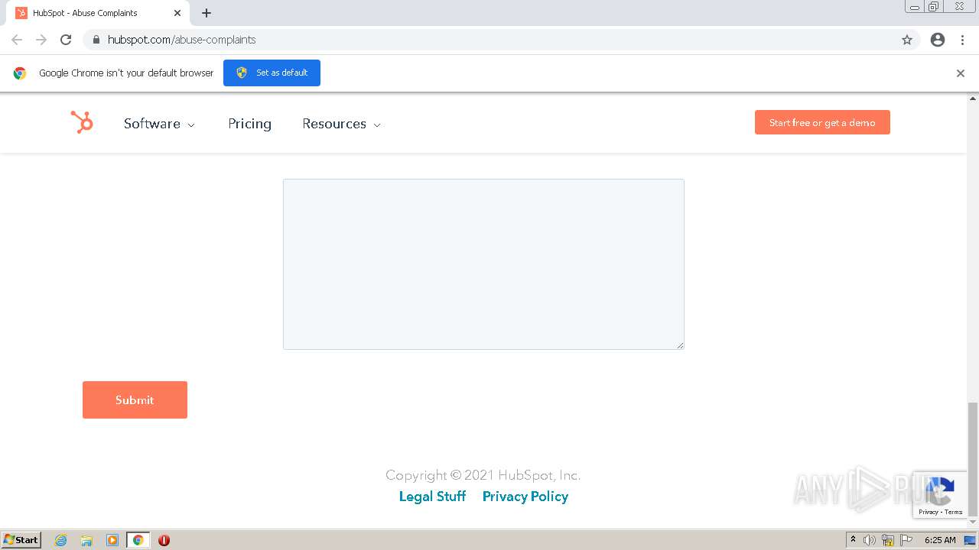Reload the current page
The width and height of the screenshot is (979, 550).
tap(66, 40)
